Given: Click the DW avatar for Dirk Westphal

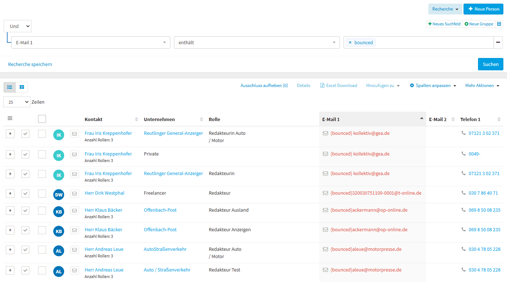Looking at the screenshot, I should pyautogui.click(x=59, y=195).
